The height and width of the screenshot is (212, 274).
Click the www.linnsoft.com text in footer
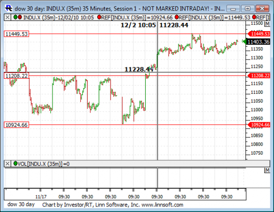[162, 205]
